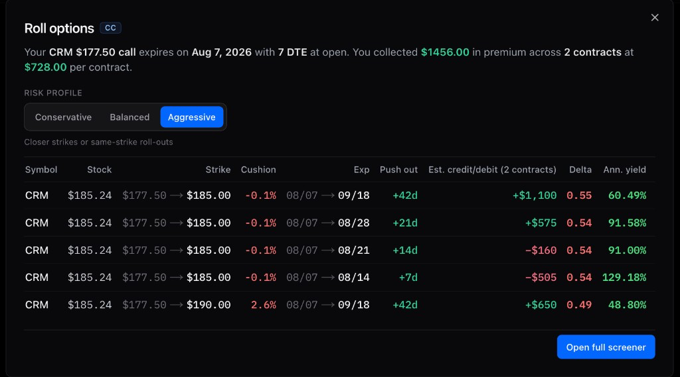Open full screener
This screenshot has width=680, height=377.
tap(606, 347)
